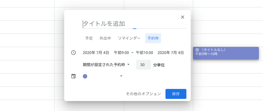263x111 pixels.
Task: Change end time 午前10:00
Action: click(x=144, y=53)
